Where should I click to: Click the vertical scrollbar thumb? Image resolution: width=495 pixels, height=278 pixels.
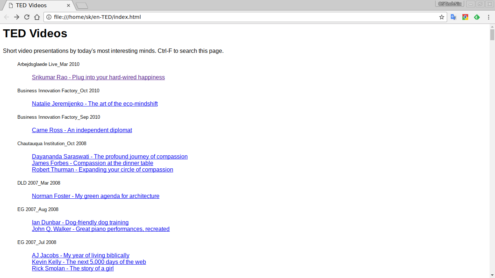click(492, 35)
